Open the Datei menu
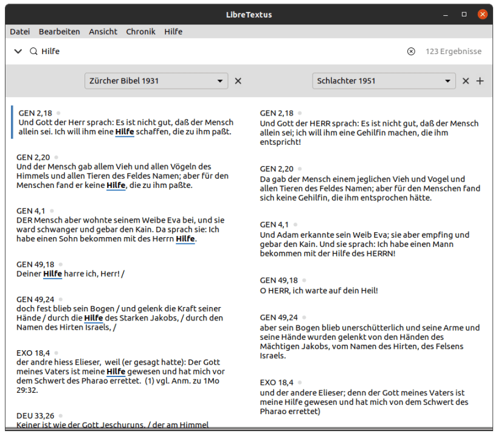 (19, 32)
